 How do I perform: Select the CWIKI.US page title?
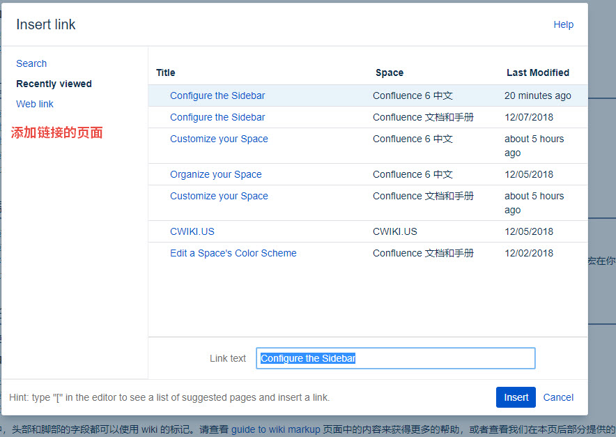point(192,231)
